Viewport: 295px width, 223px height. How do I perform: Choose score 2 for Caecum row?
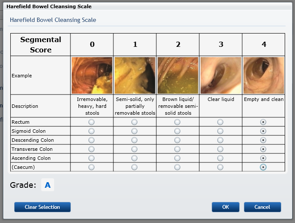(x=177, y=167)
